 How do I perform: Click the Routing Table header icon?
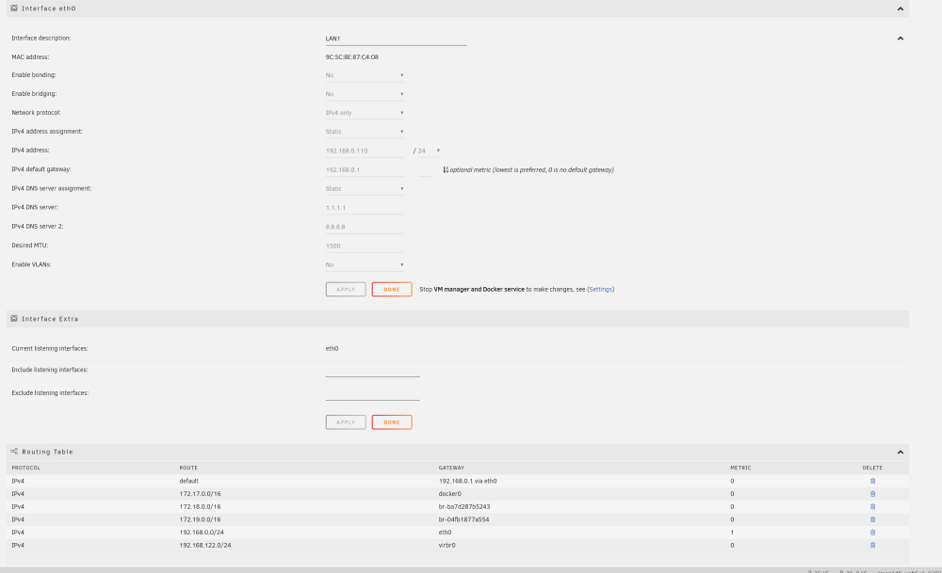point(14,452)
